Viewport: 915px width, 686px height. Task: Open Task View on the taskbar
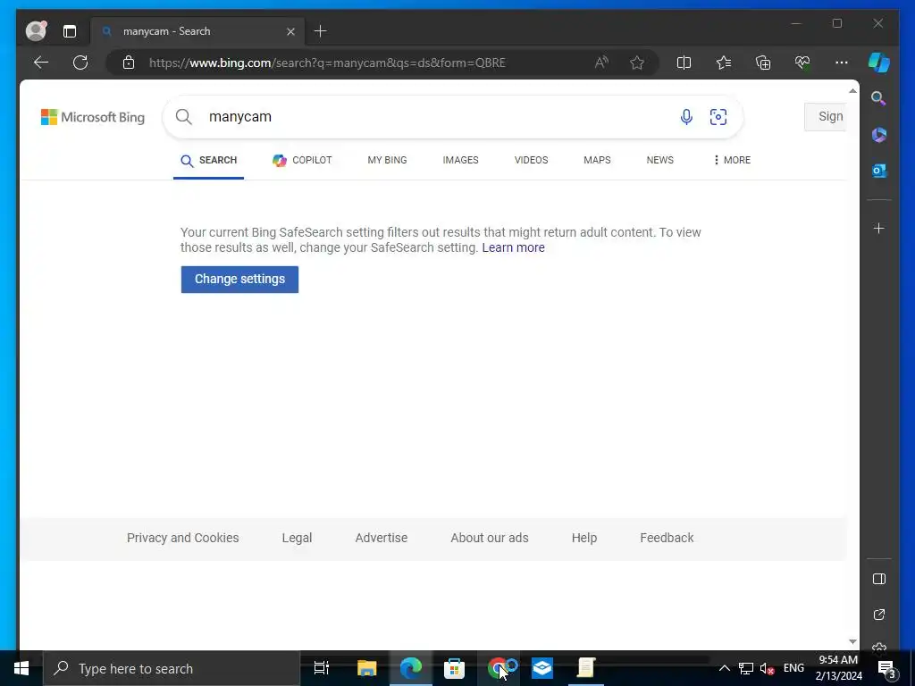[x=322, y=668]
